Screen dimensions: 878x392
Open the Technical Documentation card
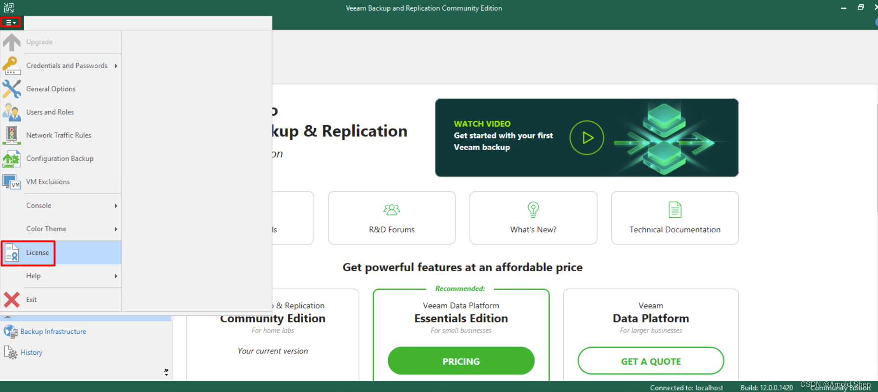675,218
